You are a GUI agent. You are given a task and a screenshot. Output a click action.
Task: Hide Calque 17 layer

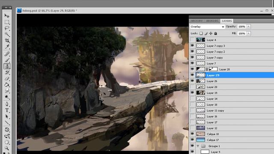(x=192, y=140)
